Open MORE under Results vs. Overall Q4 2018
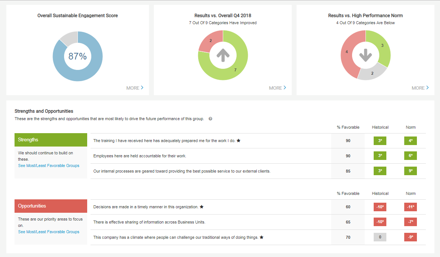The image size is (440, 257). point(278,88)
